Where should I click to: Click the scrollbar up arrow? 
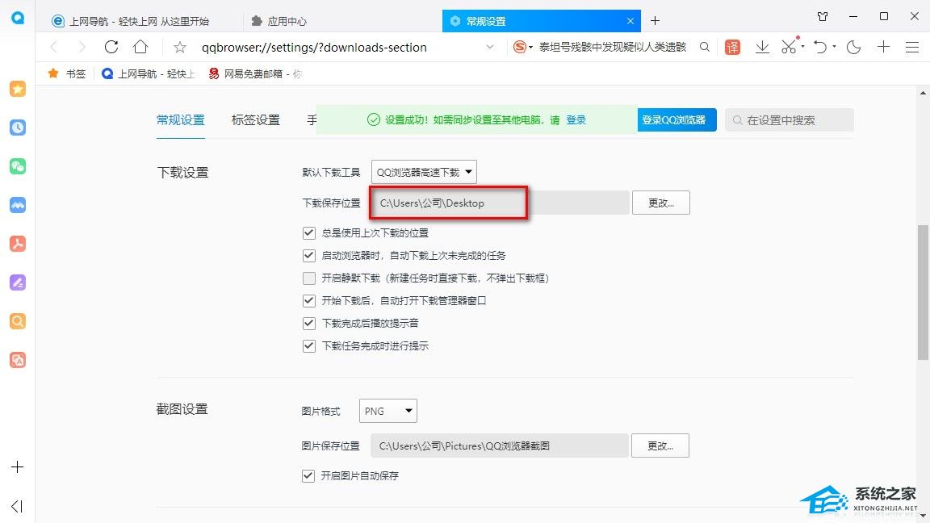coord(923,93)
